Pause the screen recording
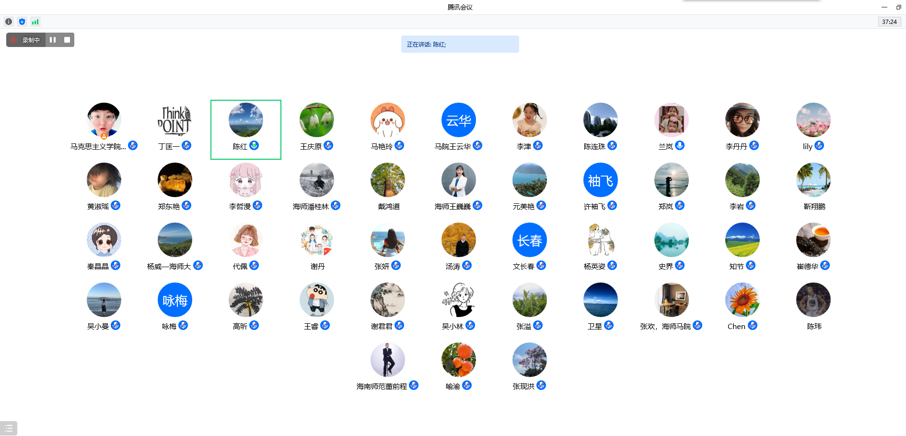The width and height of the screenshot is (906, 436). tap(53, 40)
